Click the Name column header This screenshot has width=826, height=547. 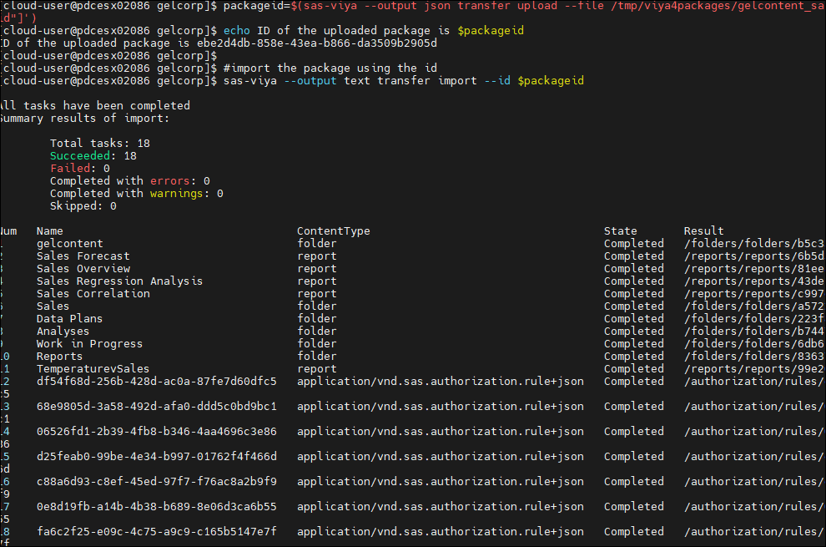[50, 231]
